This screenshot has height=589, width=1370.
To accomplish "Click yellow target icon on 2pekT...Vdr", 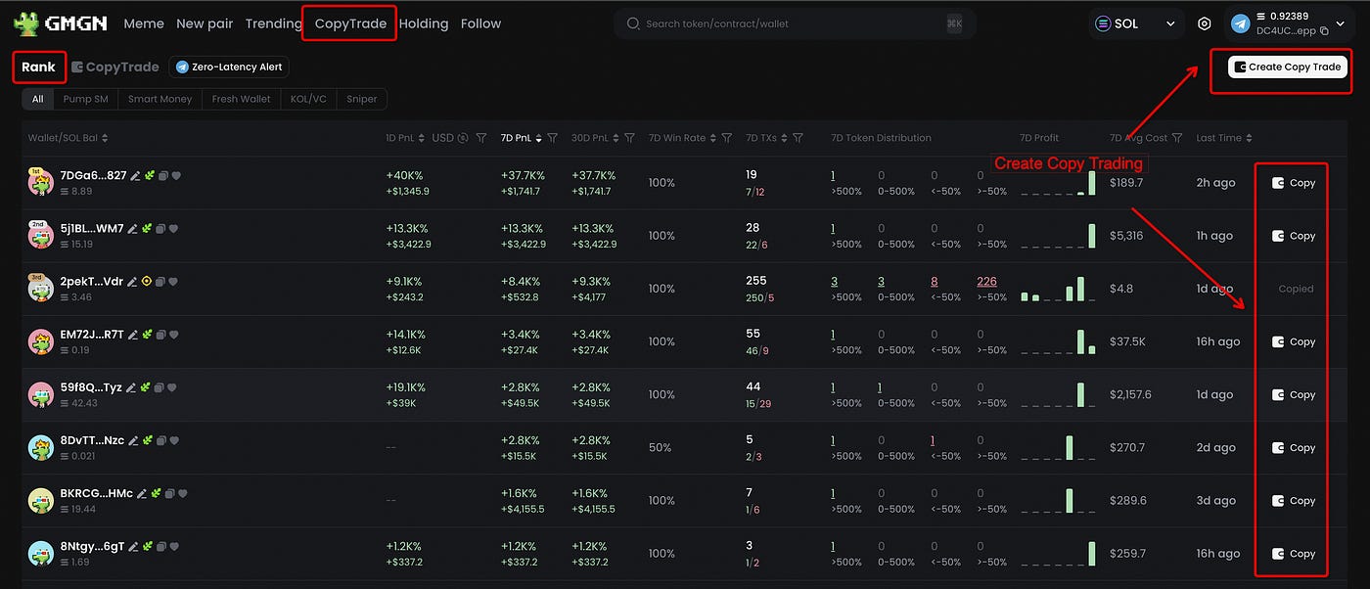I will (x=147, y=282).
